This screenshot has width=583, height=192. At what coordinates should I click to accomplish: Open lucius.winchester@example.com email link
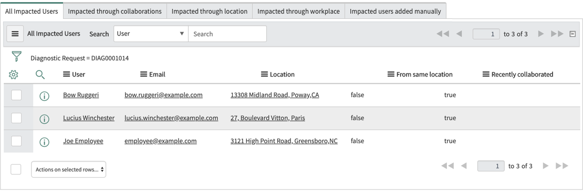tap(171, 118)
